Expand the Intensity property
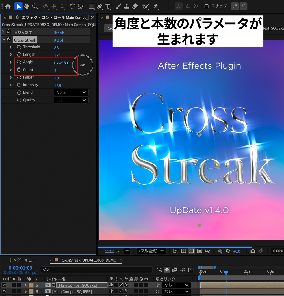 11,85
